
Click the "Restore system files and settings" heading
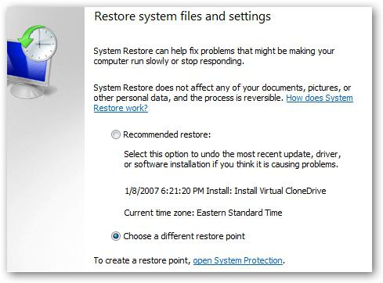(x=182, y=16)
